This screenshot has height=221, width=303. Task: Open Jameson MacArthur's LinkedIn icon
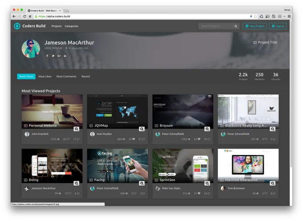click(66, 56)
